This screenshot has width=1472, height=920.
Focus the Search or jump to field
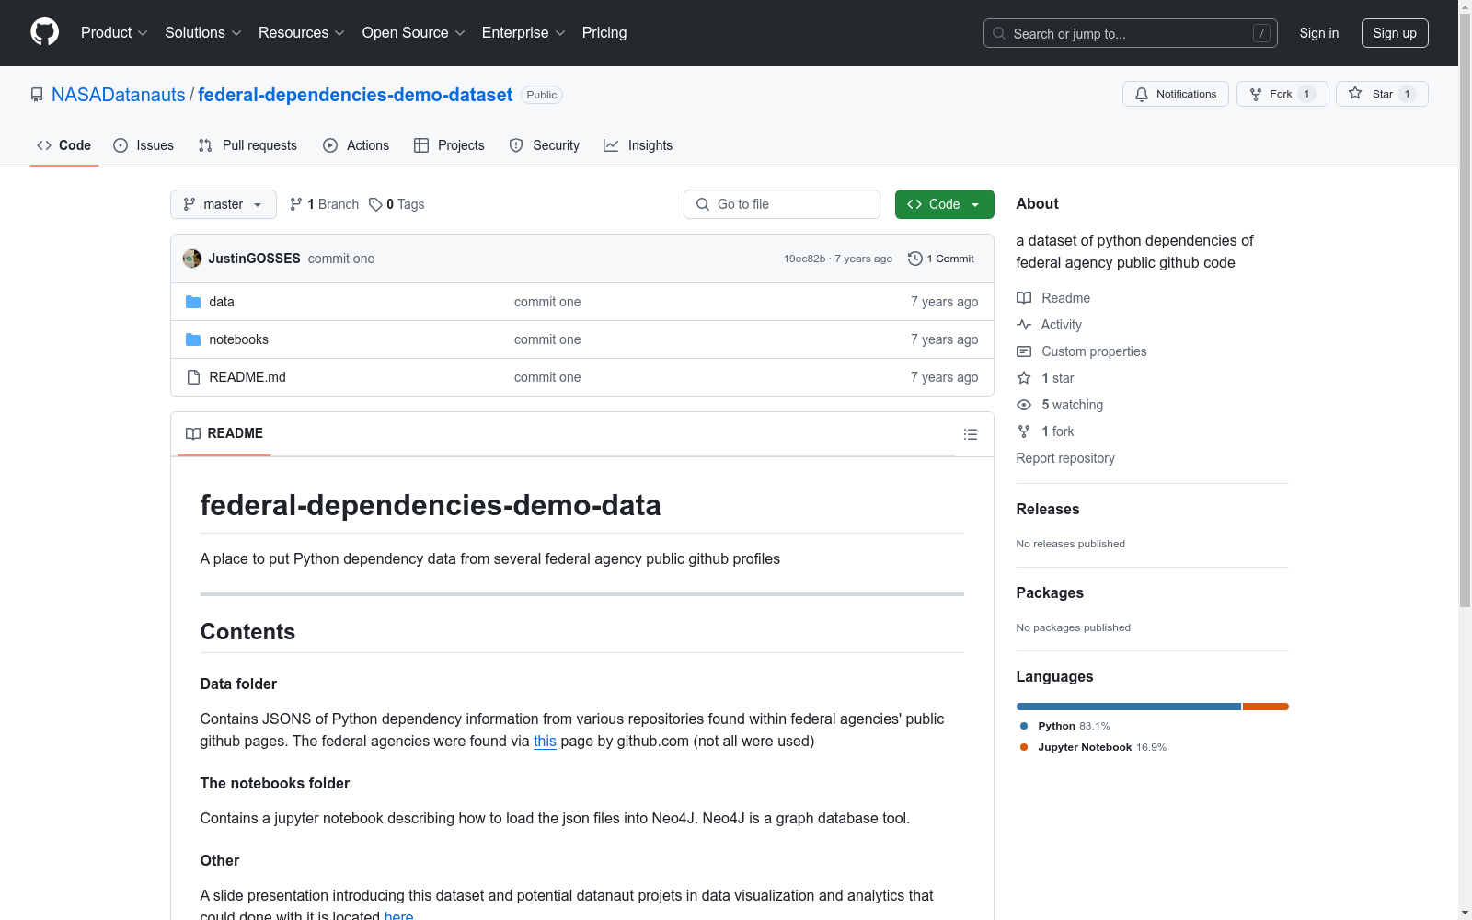(x=1131, y=33)
